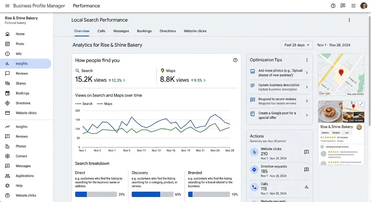This screenshot has width=371, height=202.
Task: Switch to the Bookings tab
Action: (144, 31)
